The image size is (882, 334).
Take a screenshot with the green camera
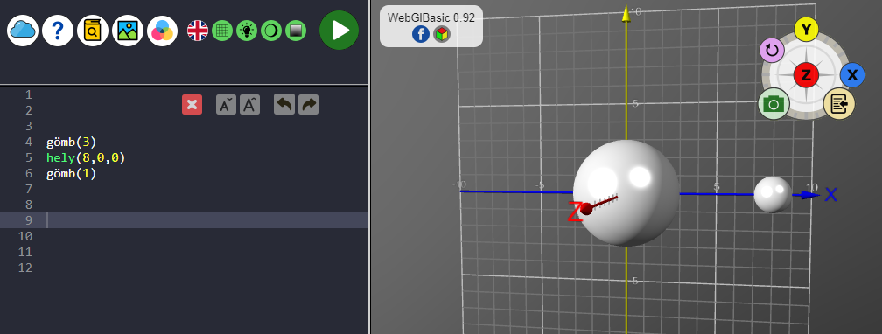(x=773, y=103)
